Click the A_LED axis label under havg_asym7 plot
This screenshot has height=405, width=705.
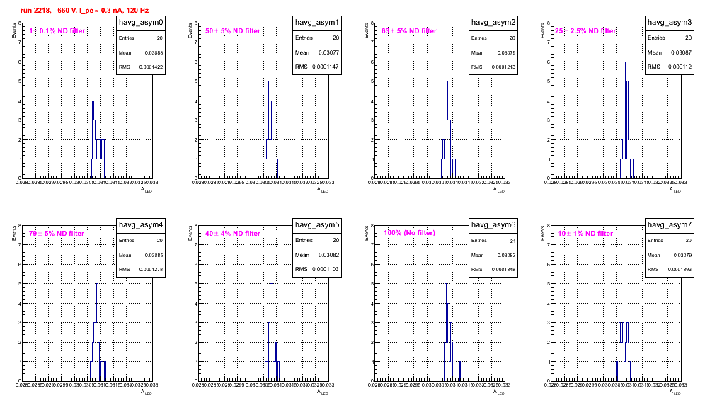point(675,392)
